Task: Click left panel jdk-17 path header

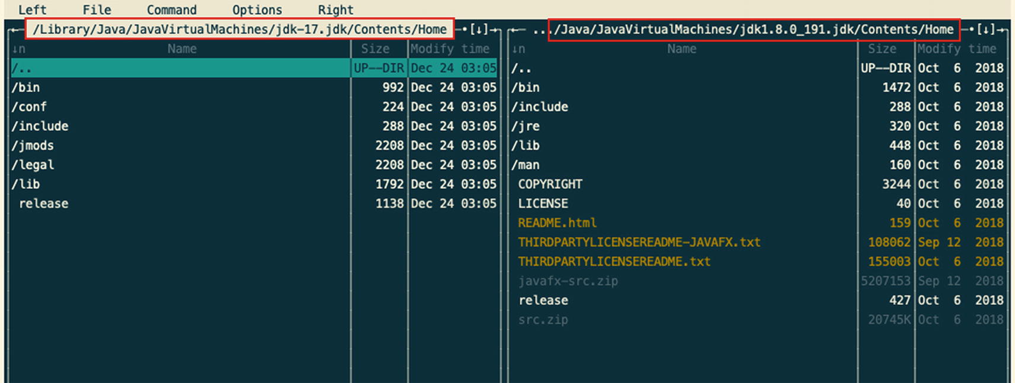Action: (239, 29)
